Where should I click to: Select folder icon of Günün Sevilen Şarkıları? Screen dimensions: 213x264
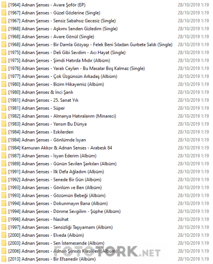click(4, 164)
